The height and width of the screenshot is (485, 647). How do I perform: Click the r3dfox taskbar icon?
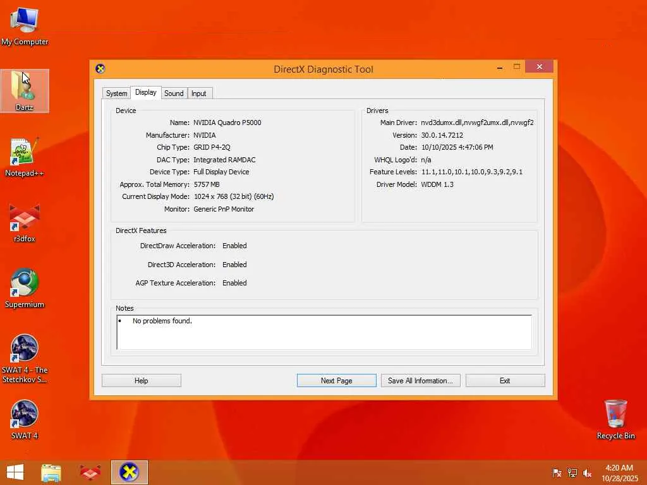pos(90,472)
